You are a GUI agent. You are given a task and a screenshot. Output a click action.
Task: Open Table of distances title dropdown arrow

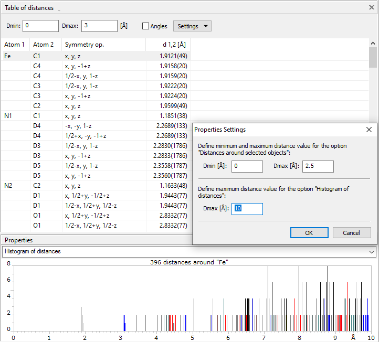coord(59,10)
